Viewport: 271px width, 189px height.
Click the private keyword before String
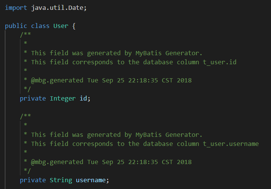click(x=33, y=180)
